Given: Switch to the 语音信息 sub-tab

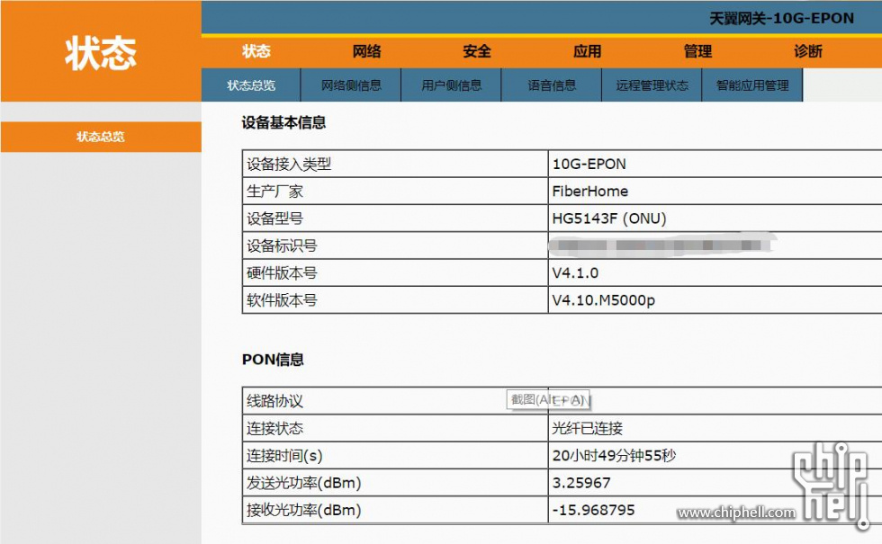Looking at the screenshot, I should [552, 85].
